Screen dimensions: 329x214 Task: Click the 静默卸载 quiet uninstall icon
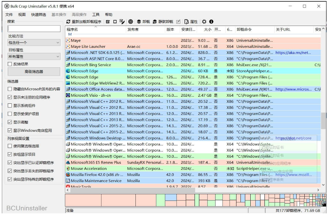(155, 22)
